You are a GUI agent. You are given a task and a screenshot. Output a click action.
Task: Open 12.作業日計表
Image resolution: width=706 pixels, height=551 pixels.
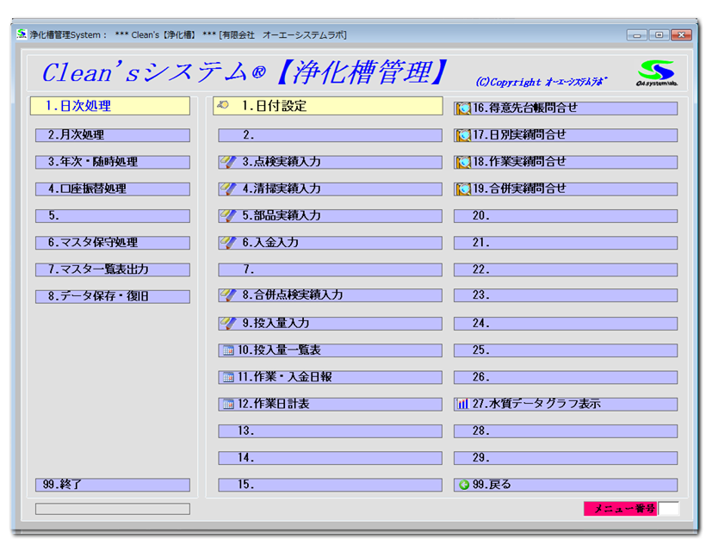click(x=330, y=405)
